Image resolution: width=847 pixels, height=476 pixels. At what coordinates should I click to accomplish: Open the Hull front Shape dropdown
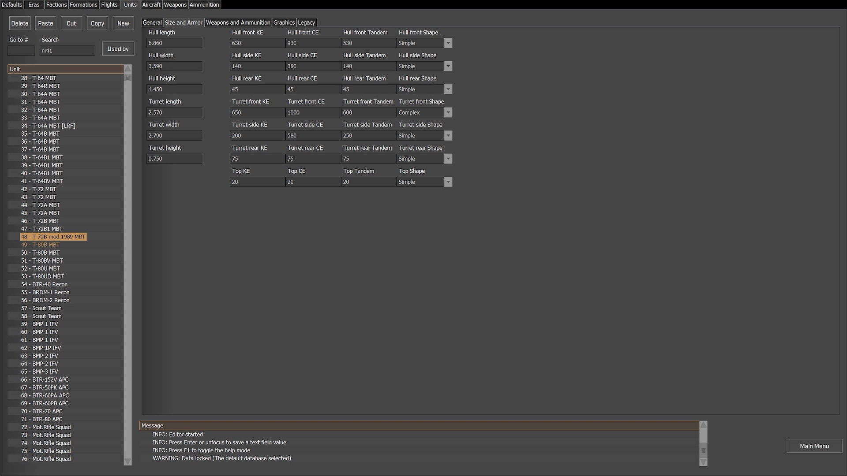[x=448, y=43]
